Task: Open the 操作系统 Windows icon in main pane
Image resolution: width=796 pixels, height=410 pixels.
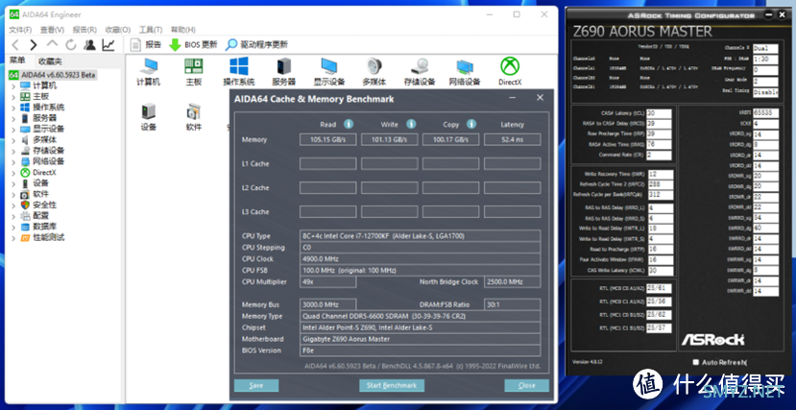Action: click(238, 72)
